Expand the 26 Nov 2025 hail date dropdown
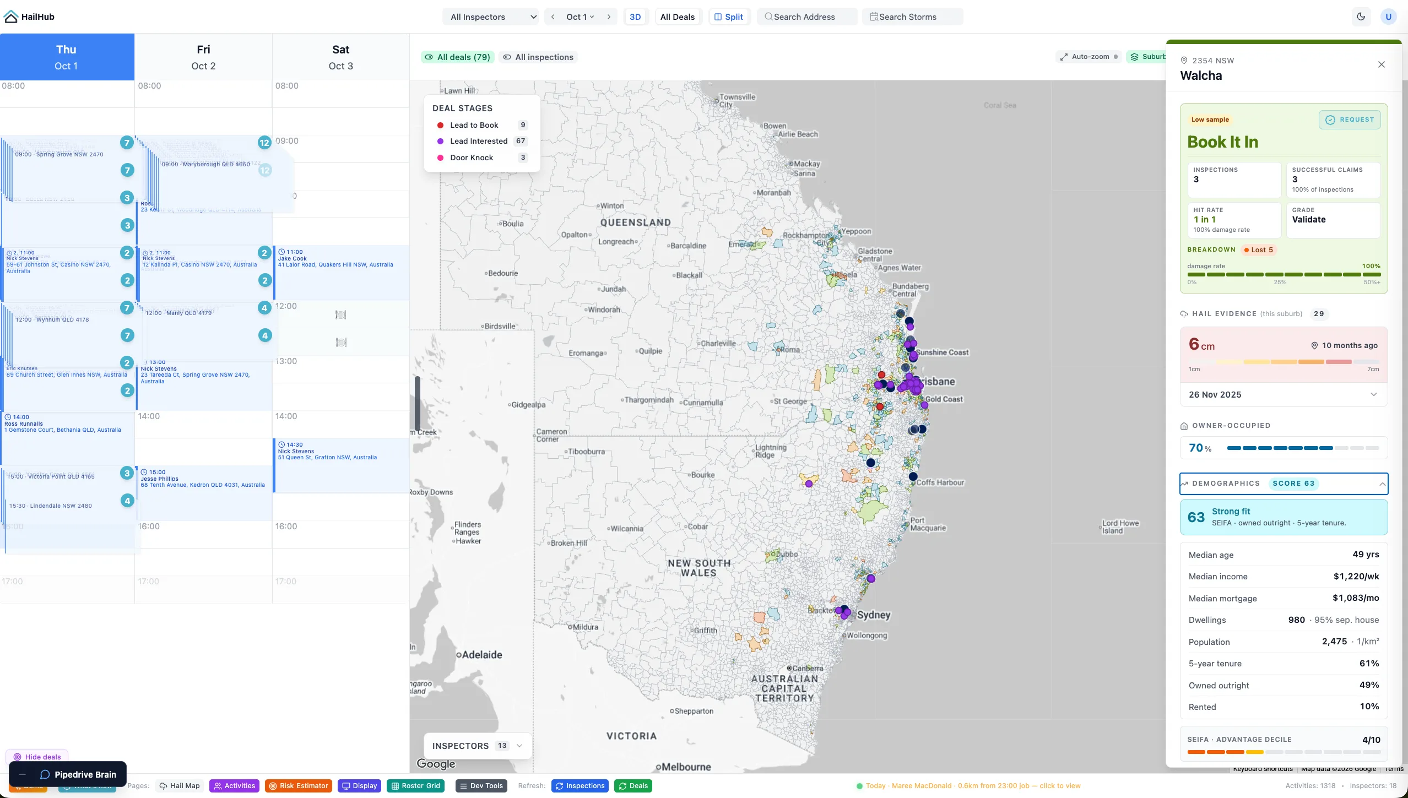 1284,394
